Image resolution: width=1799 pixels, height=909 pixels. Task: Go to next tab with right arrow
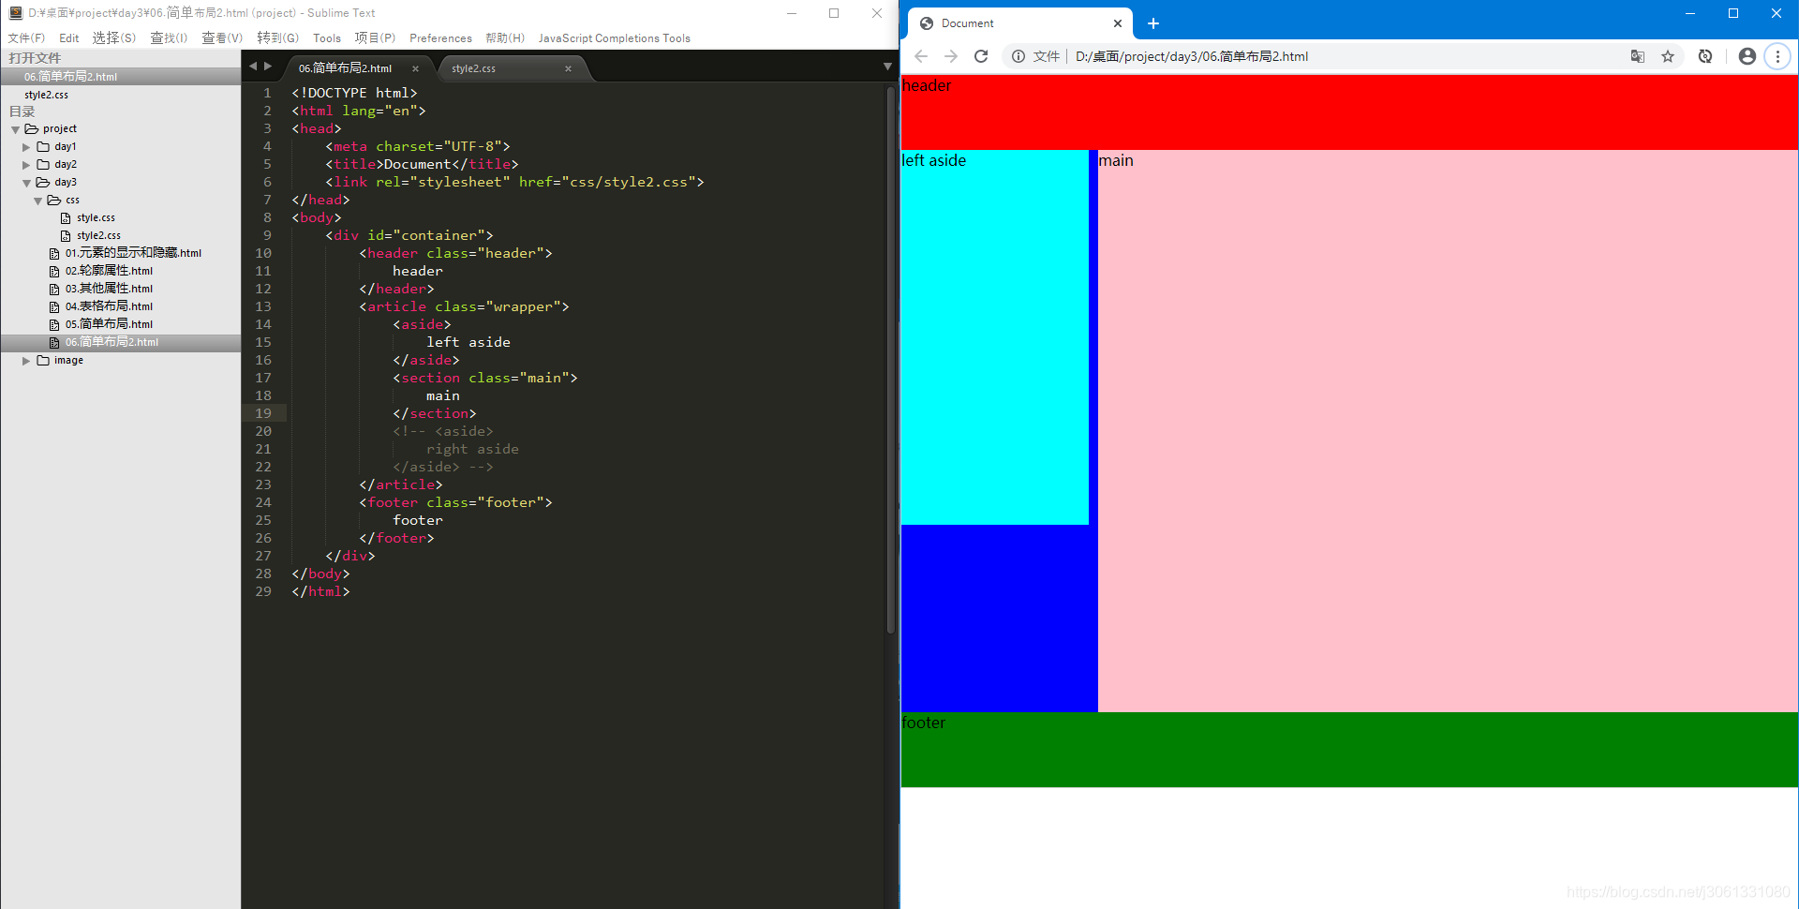[x=268, y=67]
